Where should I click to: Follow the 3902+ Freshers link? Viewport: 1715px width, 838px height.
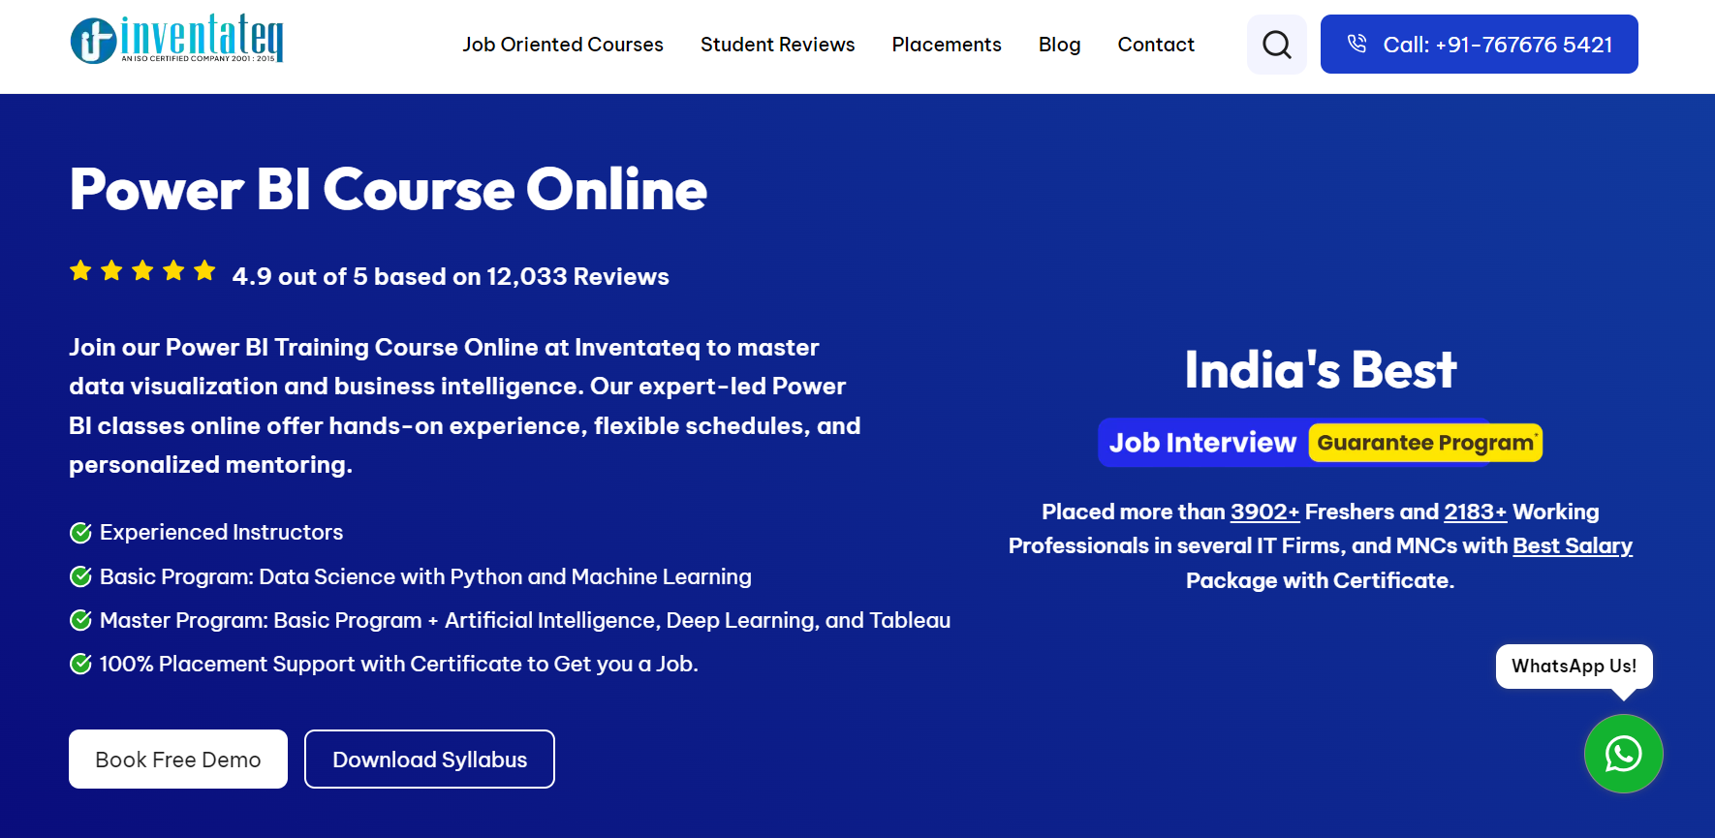pyautogui.click(x=1265, y=512)
